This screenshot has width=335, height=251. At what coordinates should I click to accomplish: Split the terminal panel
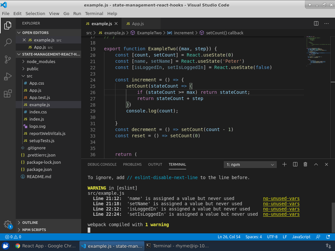tap(295, 164)
